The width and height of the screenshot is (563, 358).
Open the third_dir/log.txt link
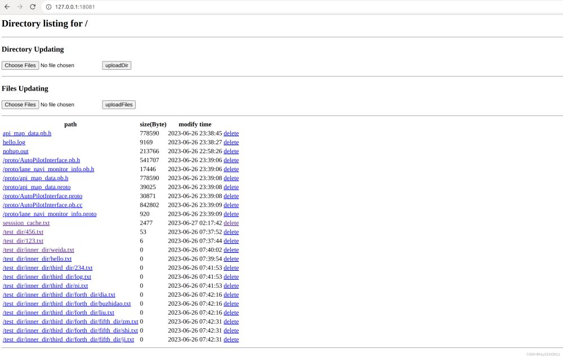47,277
